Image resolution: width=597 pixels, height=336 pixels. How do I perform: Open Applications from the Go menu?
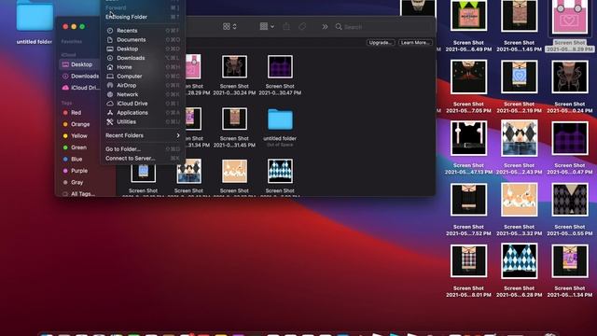(x=143, y=113)
